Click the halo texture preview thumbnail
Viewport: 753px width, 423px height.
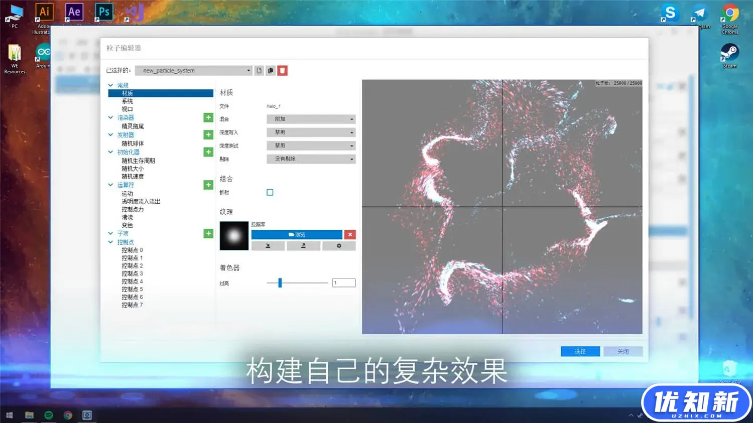pyautogui.click(x=234, y=236)
